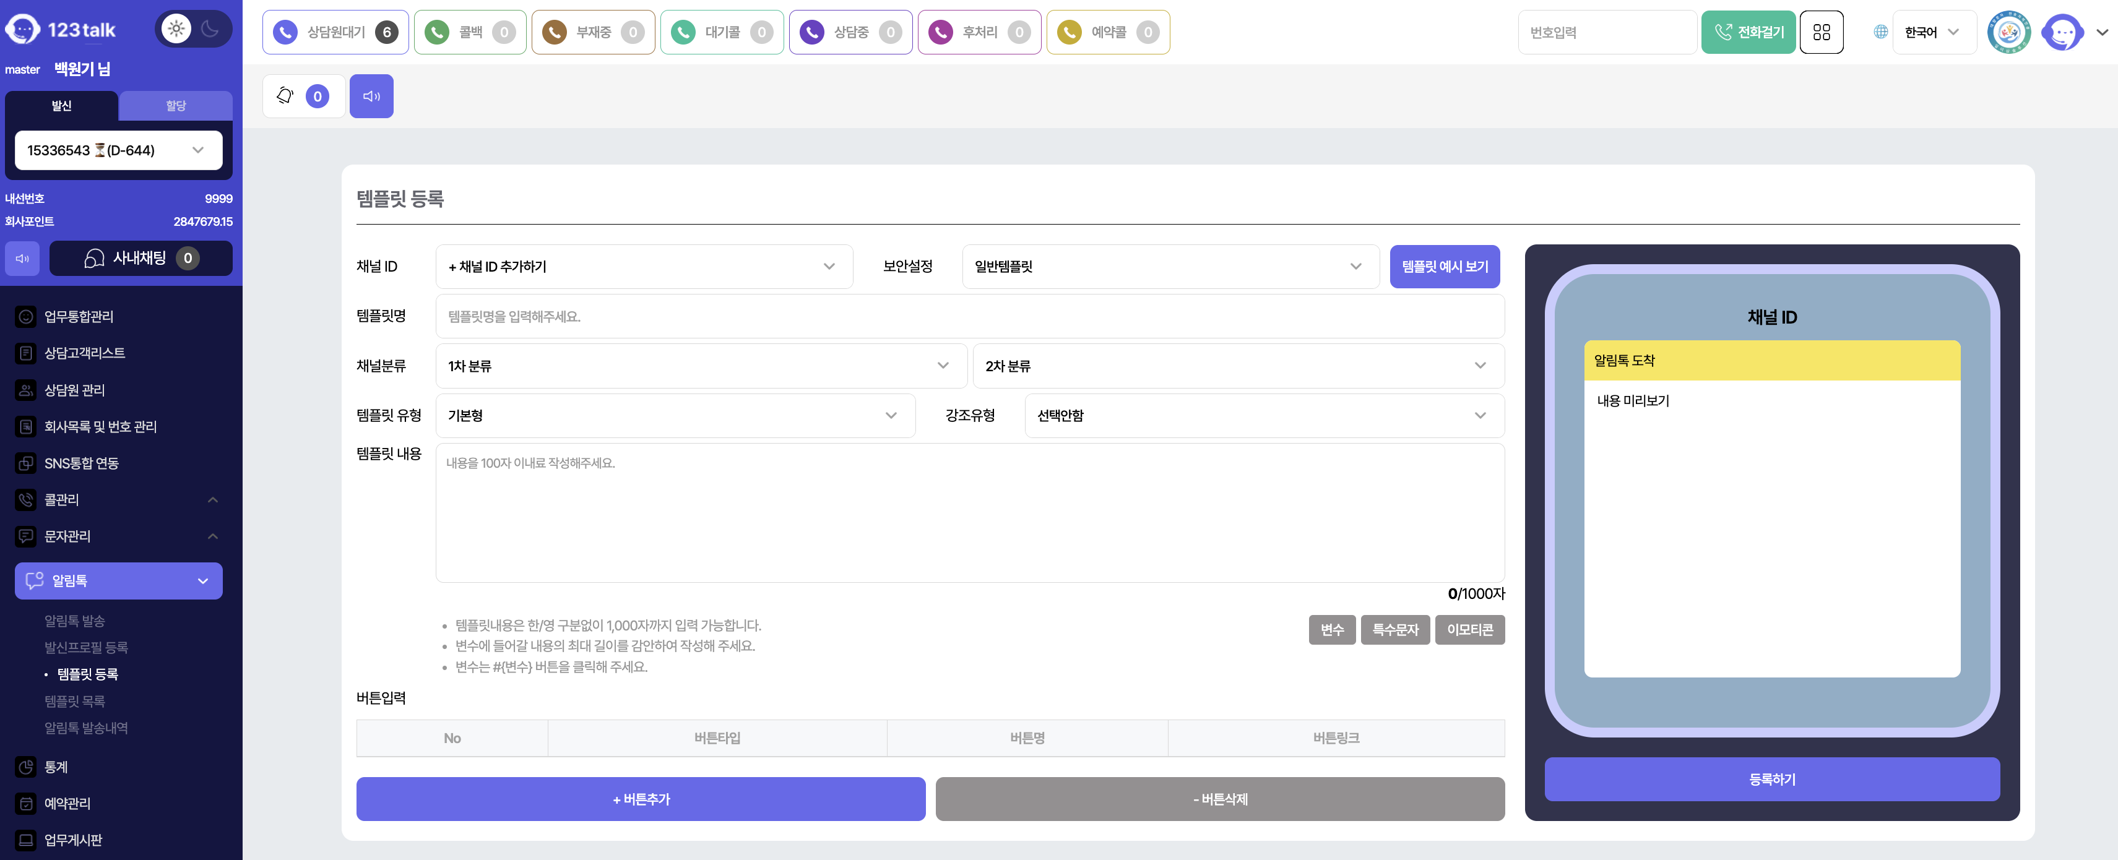Switch to dark mode moon toggle
The width and height of the screenshot is (2118, 860).
(210, 29)
